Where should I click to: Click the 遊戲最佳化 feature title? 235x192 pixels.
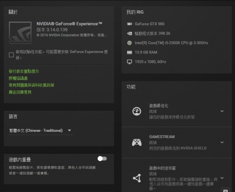[159, 106]
